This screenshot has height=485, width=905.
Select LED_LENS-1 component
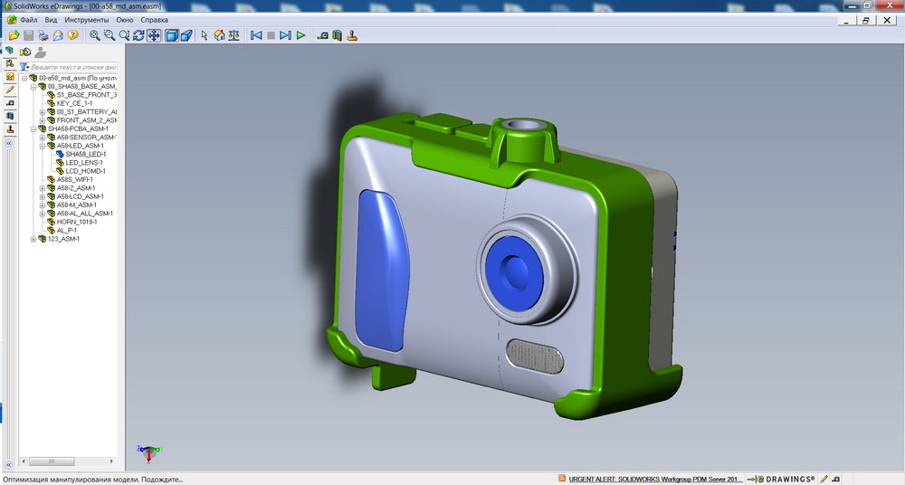tap(84, 163)
